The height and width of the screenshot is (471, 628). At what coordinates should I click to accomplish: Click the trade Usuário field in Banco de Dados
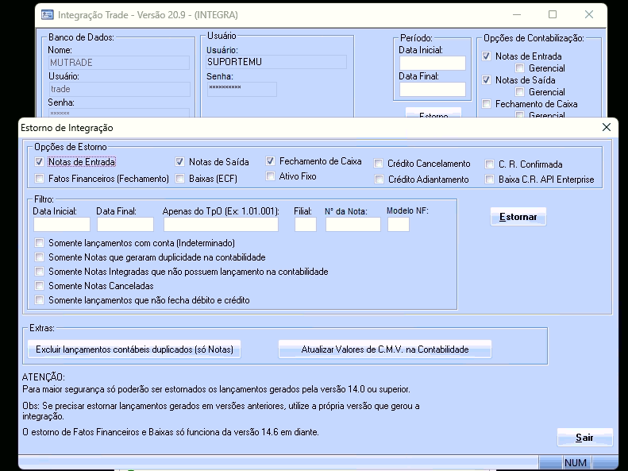pyautogui.click(x=119, y=89)
